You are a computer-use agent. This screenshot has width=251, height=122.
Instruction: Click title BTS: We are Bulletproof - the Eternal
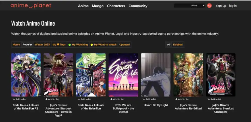[x=123, y=108]
